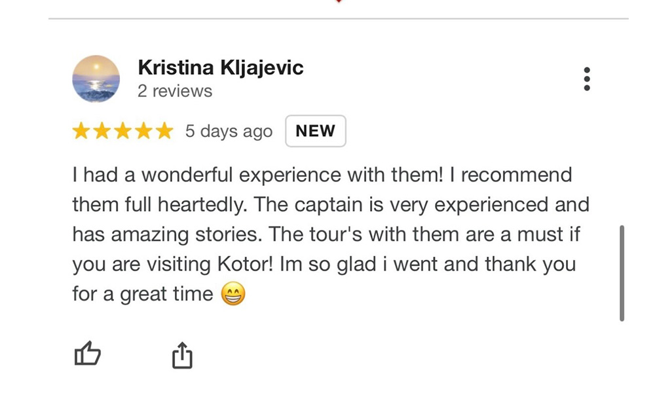The height and width of the screenshot is (393, 655).
Task: Click the "2 reviews" count
Action: tap(175, 91)
